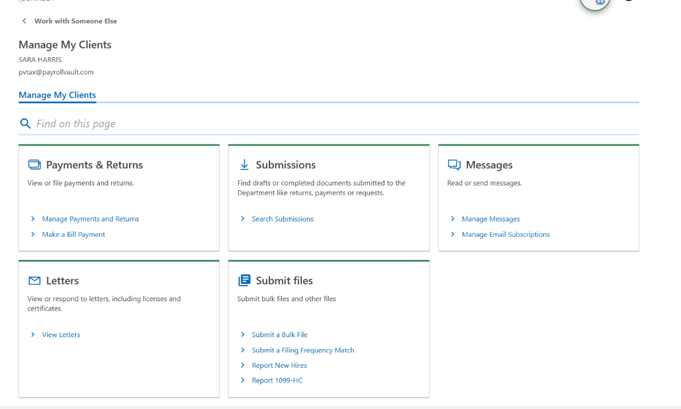Click the back arrow beside Work with Someone Else
Screen dimensions: 681x409
click(25, 21)
